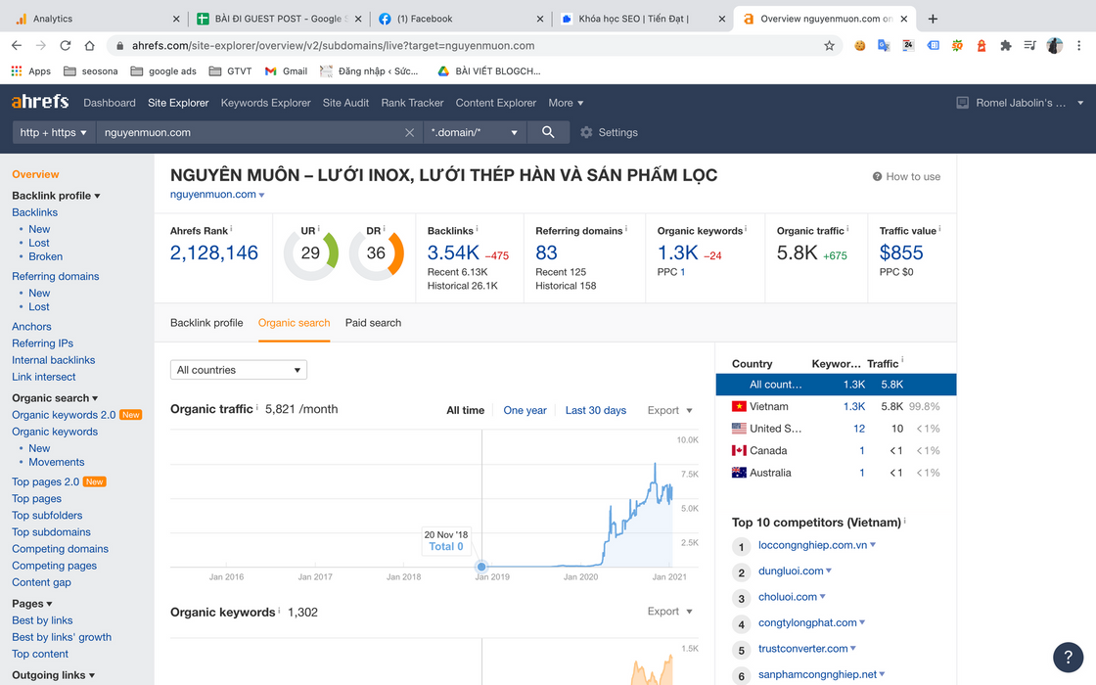Open Export menu for Organic traffic
The image size is (1096, 685).
(669, 410)
